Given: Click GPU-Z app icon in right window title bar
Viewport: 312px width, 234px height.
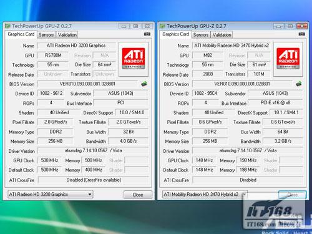Looking at the screenshot, I should [162, 26].
